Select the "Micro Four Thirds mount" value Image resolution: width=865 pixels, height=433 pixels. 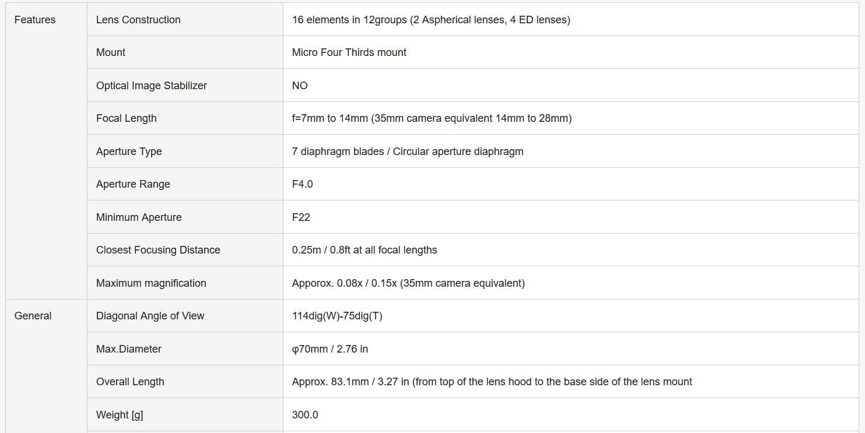349,52
